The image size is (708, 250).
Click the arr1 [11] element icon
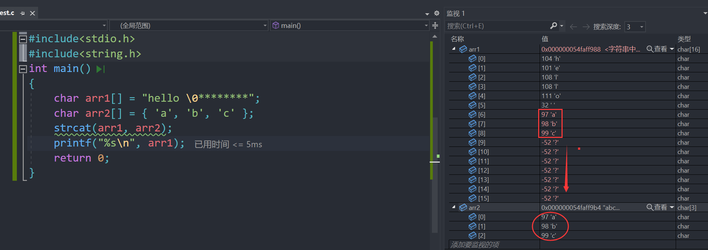pos(472,161)
